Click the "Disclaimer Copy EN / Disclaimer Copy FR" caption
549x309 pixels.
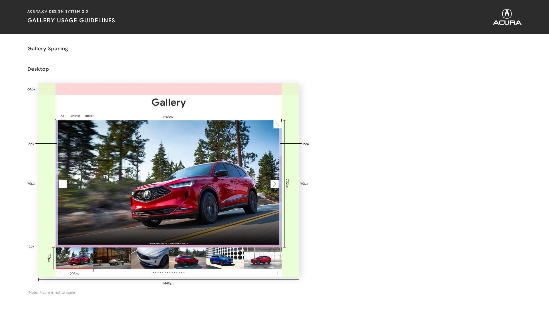pos(169,243)
